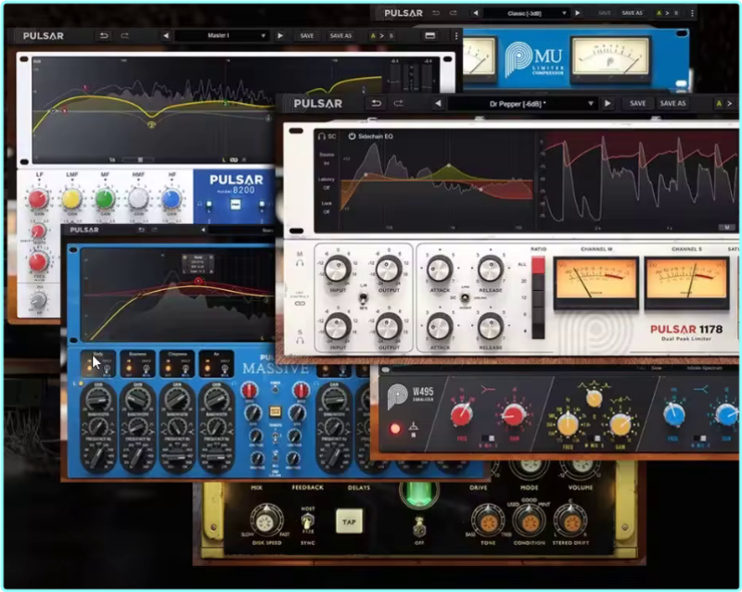Click the yellow FREQ knob on W495
Screen dimensions: 742x592
coord(568,423)
